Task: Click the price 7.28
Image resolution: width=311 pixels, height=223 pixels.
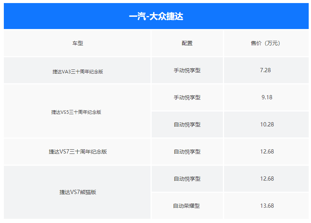Action: coord(265,70)
